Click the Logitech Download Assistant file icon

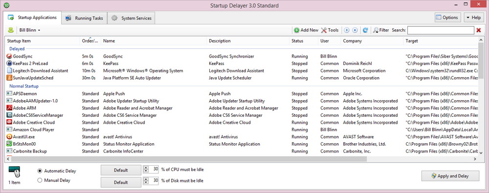tap(9, 71)
